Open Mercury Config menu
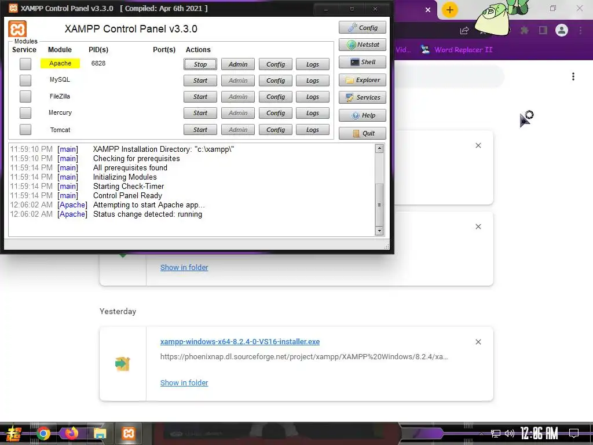Image resolution: width=593 pixels, height=445 pixels. tap(275, 113)
